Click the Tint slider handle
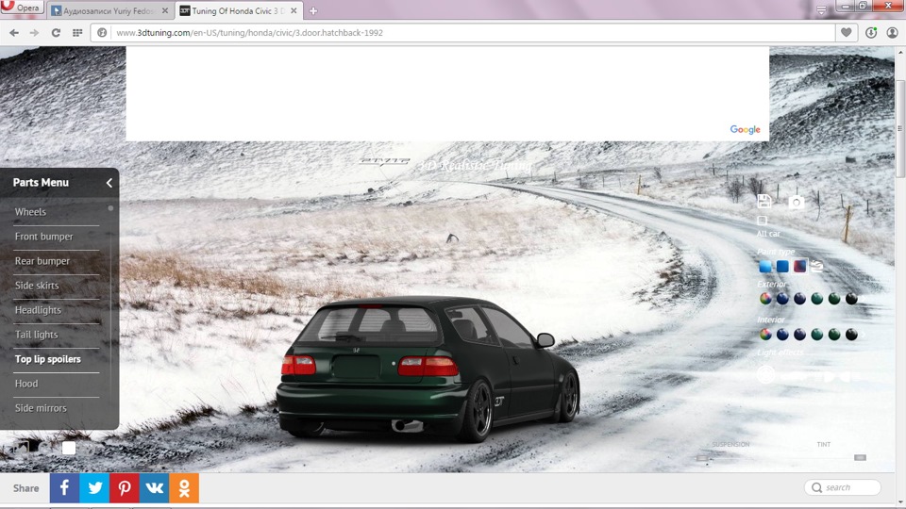 (x=860, y=458)
